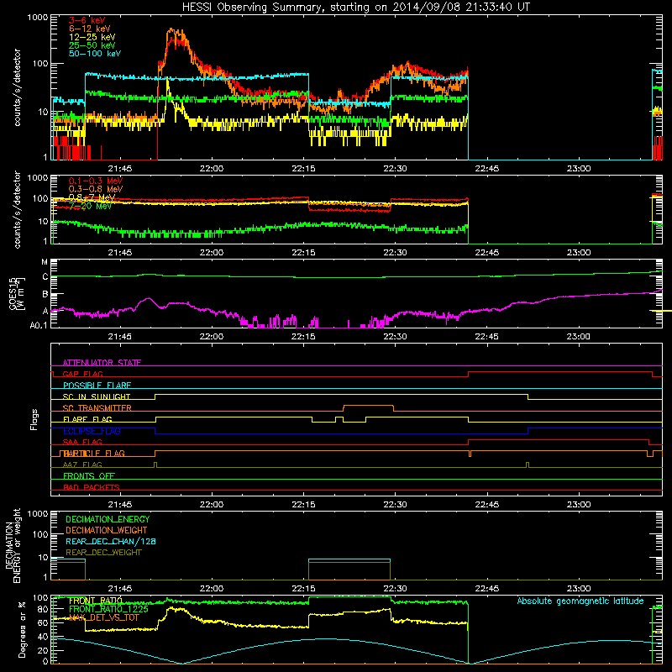Select the SC_IN_SUNLIGHT flag label
Viewport: 672px width, 672px height.
click(97, 396)
